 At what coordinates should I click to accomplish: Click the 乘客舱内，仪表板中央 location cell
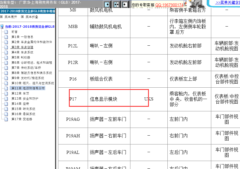pos(189,99)
